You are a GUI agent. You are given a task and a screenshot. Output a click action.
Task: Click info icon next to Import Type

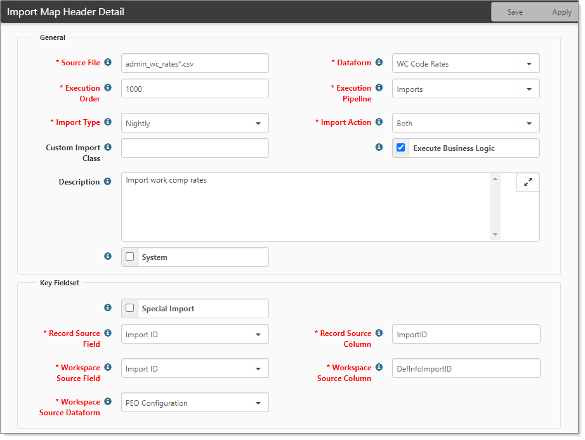click(x=108, y=122)
